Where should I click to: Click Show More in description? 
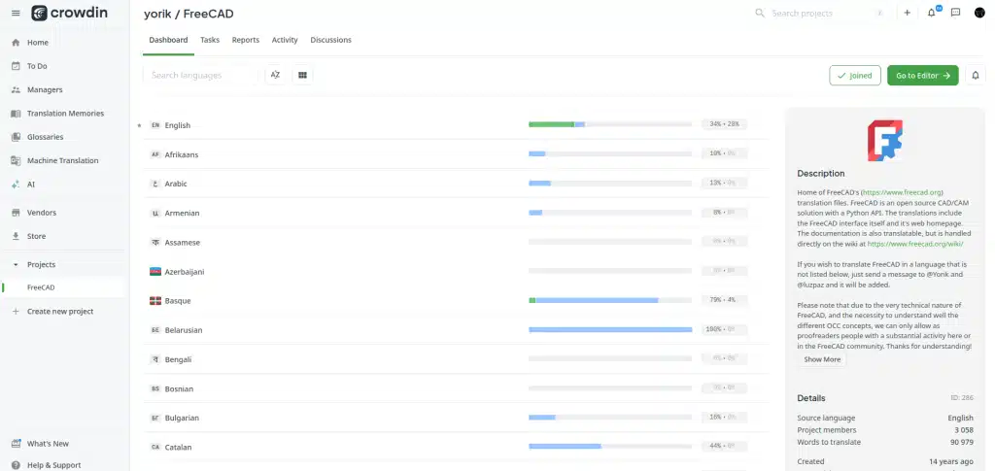pyautogui.click(x=822, y=359)
